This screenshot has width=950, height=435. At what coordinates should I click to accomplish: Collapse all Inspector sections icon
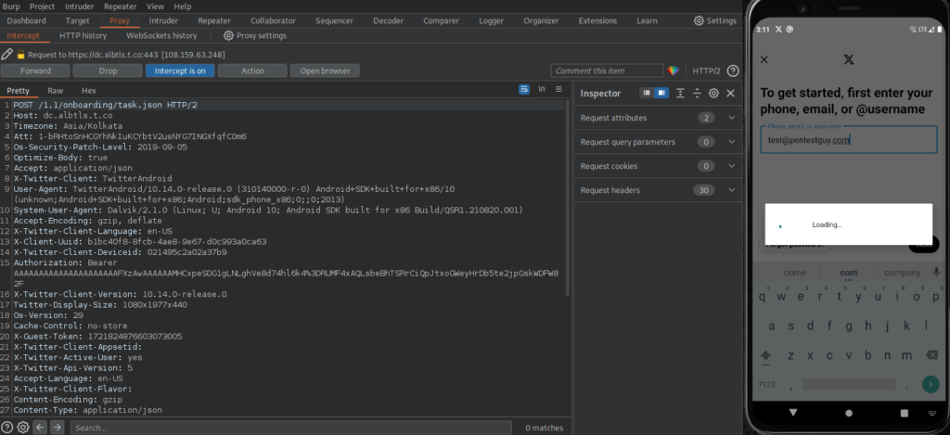coord(697,94)
